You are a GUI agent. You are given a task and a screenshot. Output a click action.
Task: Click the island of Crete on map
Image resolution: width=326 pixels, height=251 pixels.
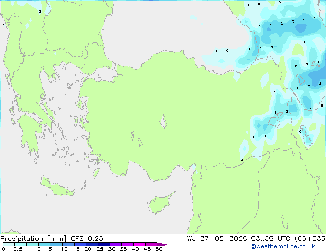pos(57,187)
